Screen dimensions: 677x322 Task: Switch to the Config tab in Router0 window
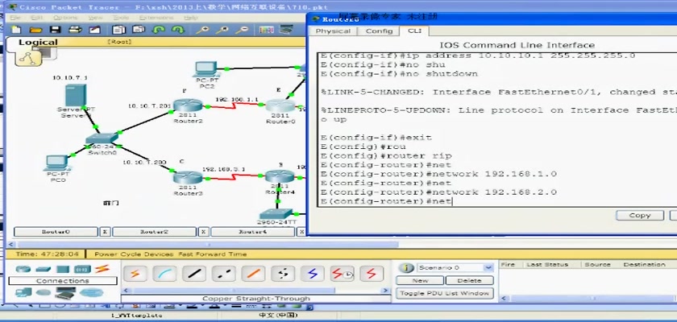[379, 31]
